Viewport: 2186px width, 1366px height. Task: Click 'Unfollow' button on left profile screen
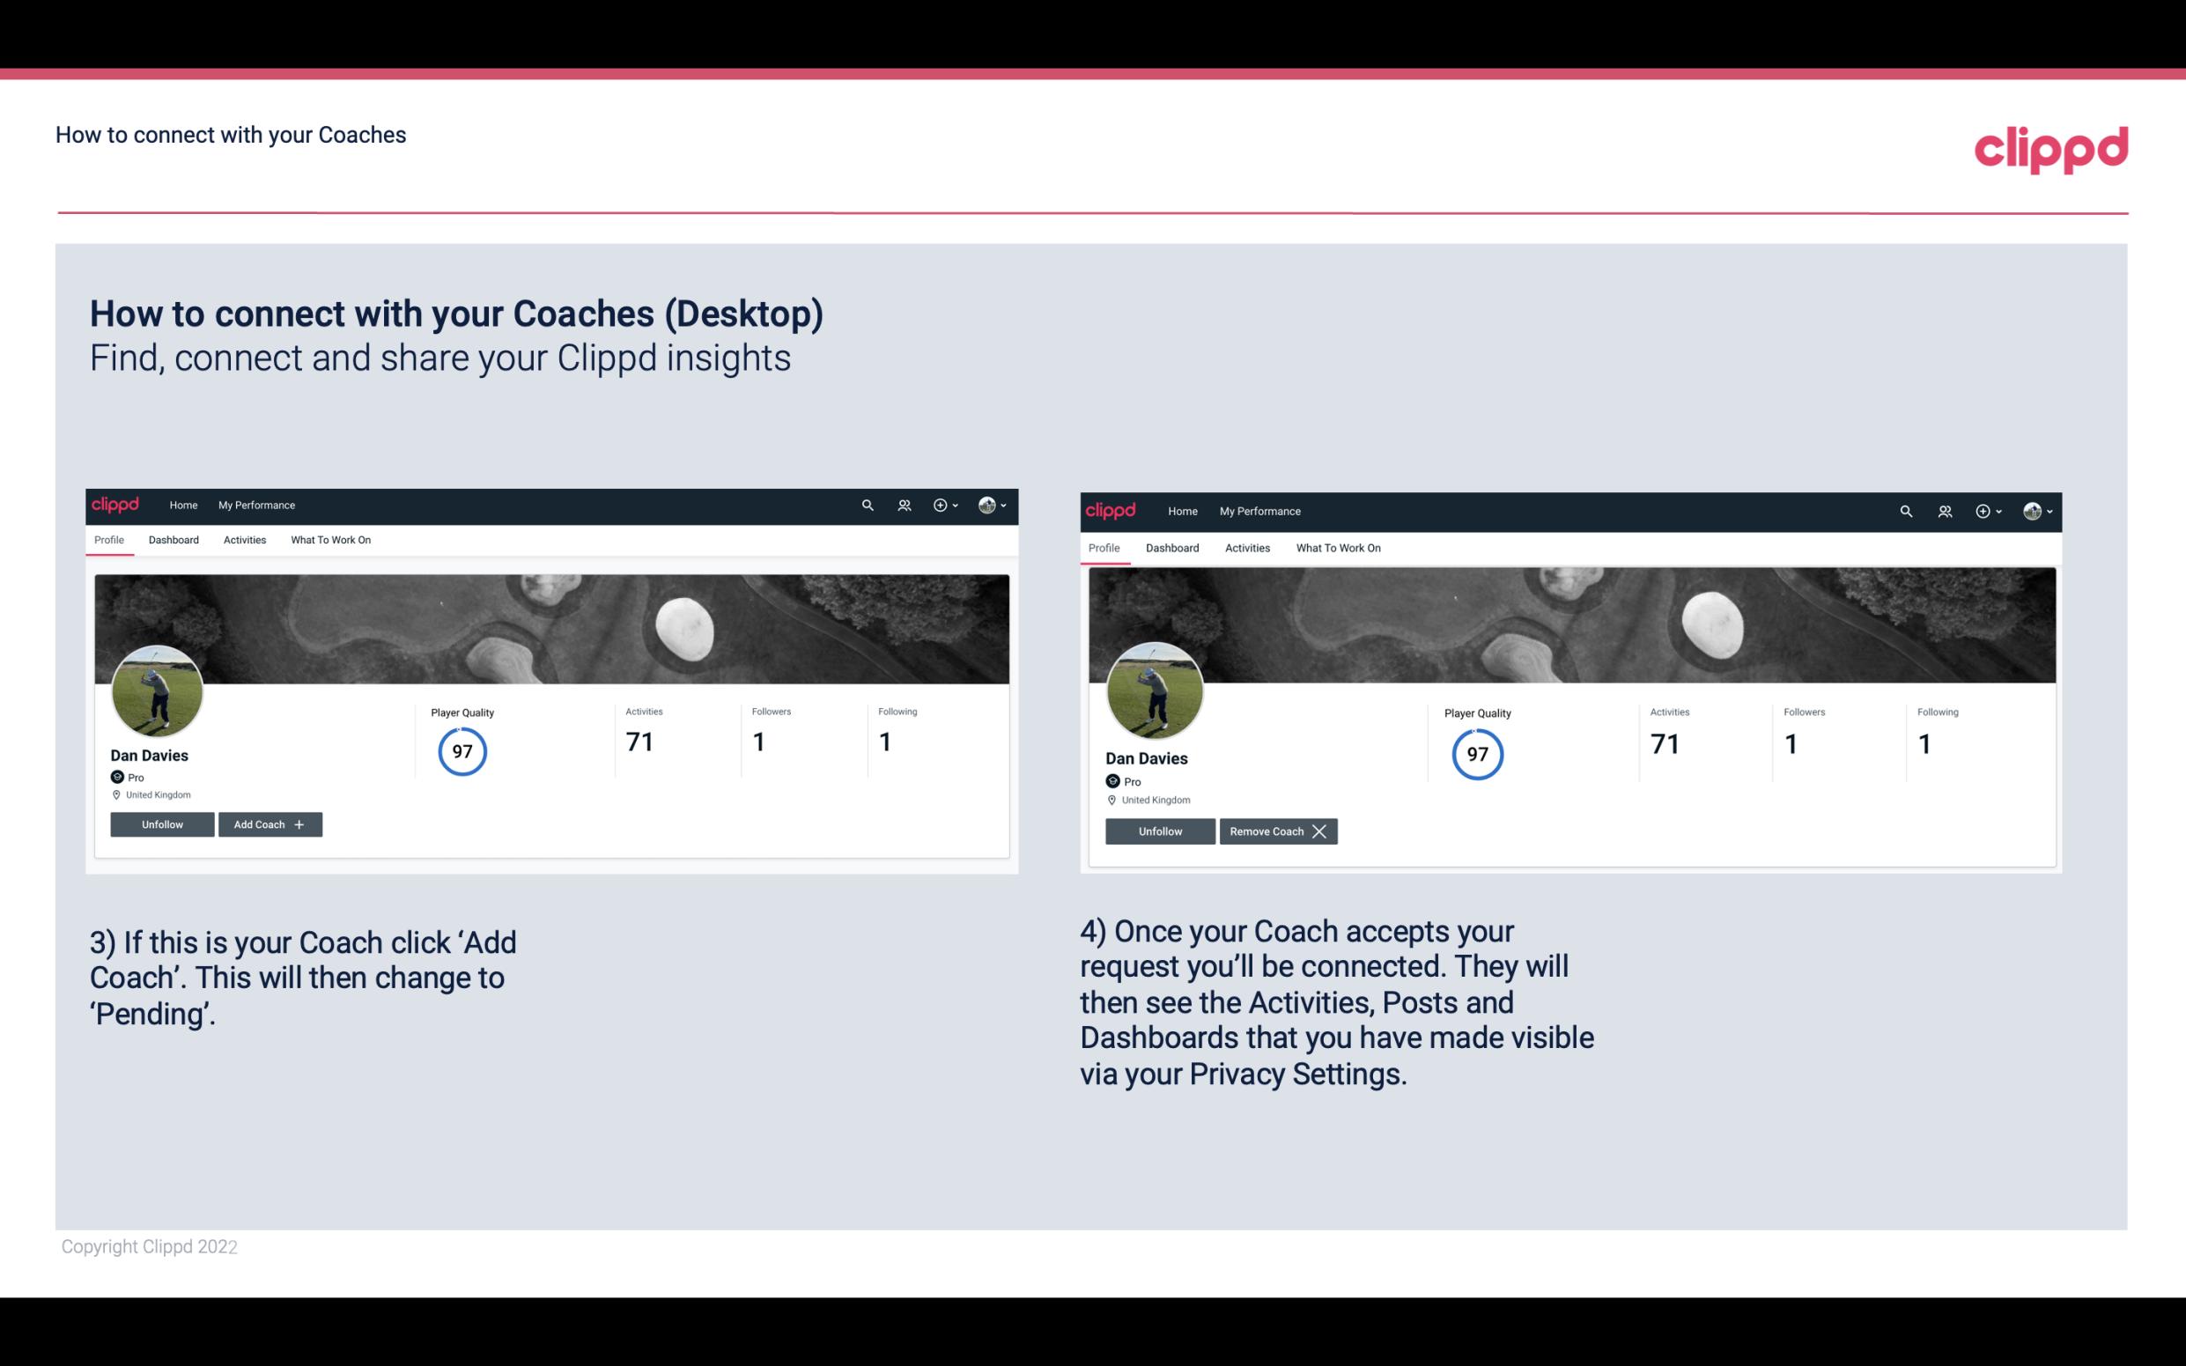click(162, 823)
